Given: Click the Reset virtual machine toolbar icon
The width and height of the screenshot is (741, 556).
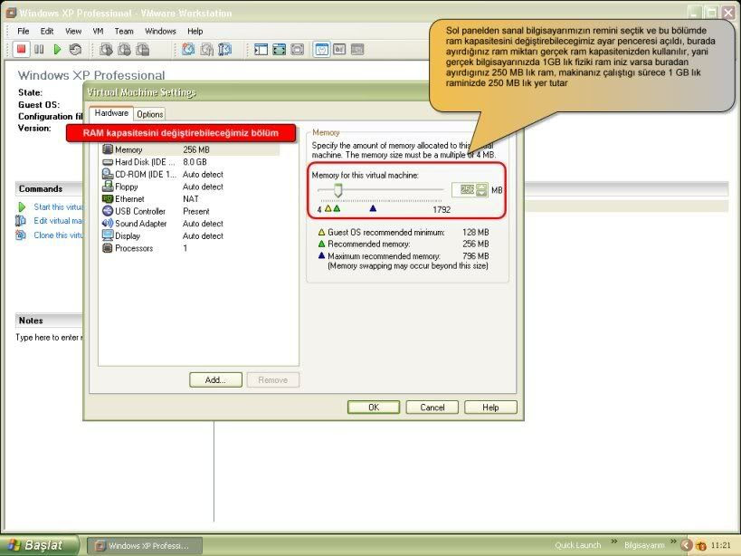Looking at the screenshot, I should click(75, 49).
